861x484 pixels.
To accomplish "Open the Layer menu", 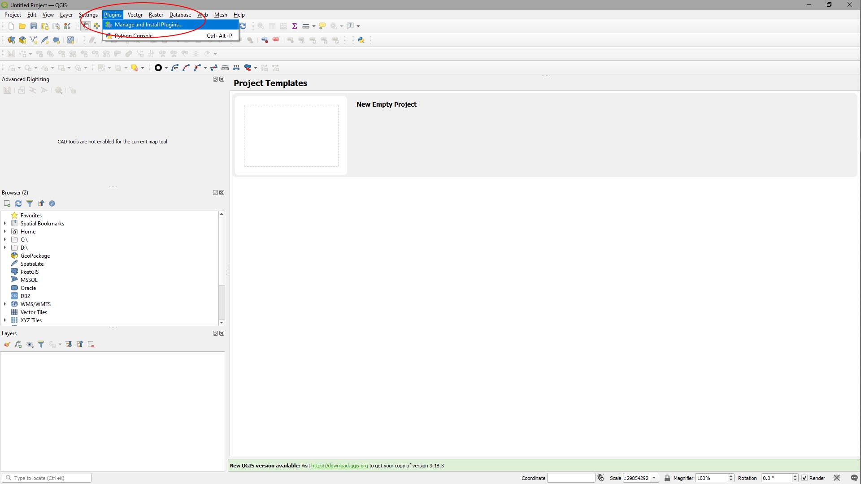I will click(x=66, y=15).
